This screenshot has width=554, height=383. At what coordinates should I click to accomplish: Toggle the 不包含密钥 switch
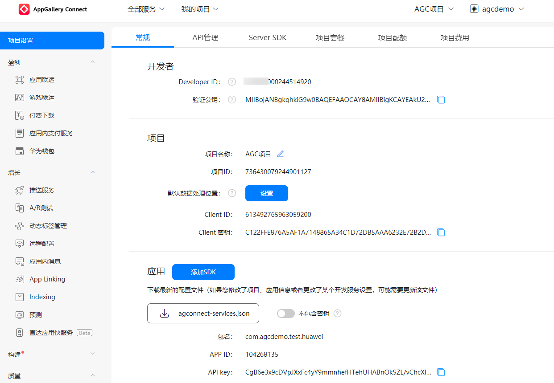coord(285,314)
